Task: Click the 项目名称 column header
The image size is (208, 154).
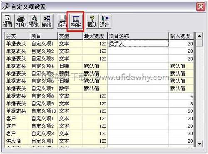Action: [x=138, y=36]
